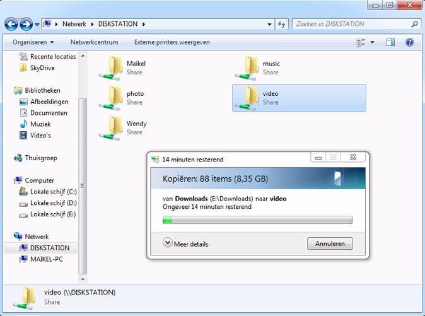The width and height of the screenshot is (425, 316).
Task: Select the video shared folder icon
Action: pyautogui.click(x=247, y=98)
